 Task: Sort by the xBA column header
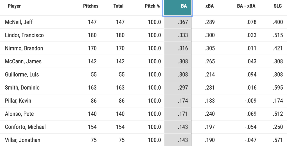(x=209, y=6)
